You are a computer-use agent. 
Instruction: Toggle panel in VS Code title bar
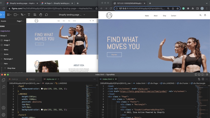coord(199,75)
